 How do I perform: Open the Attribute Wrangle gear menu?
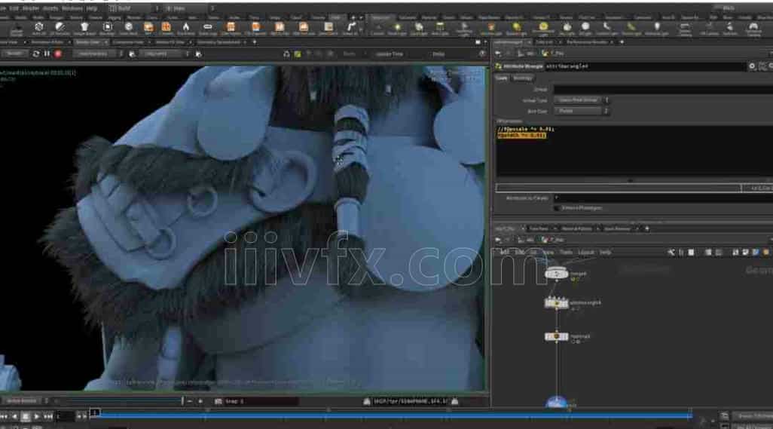pyautogui.click(x=753, y=66)
